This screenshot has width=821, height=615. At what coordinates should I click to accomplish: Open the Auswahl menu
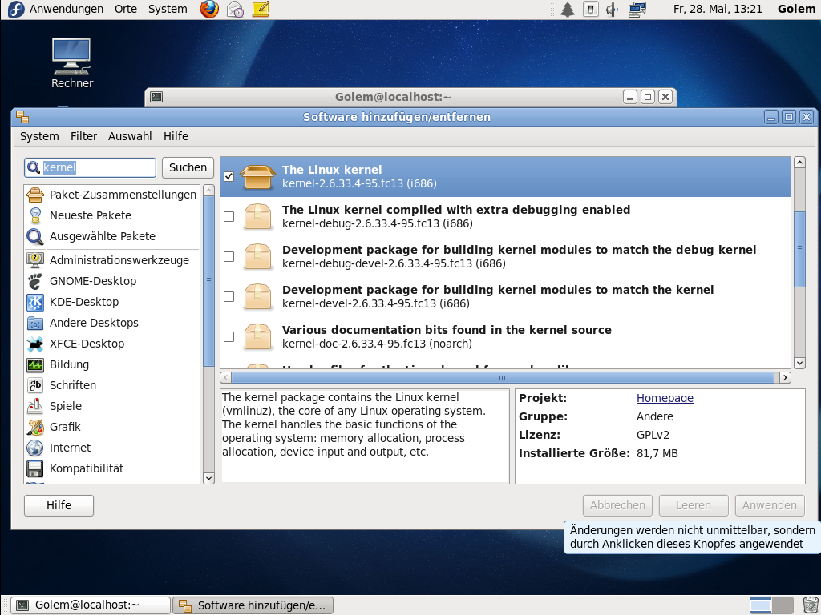click(x=130, y=136)
